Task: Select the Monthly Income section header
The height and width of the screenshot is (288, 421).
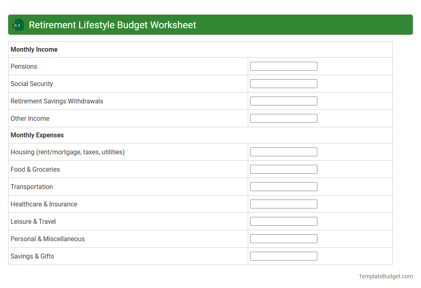Action: [x=34, y=49]
